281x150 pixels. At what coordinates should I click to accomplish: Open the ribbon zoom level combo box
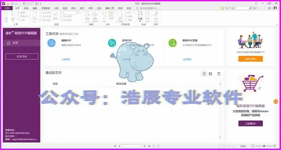(x=71, y=13)
